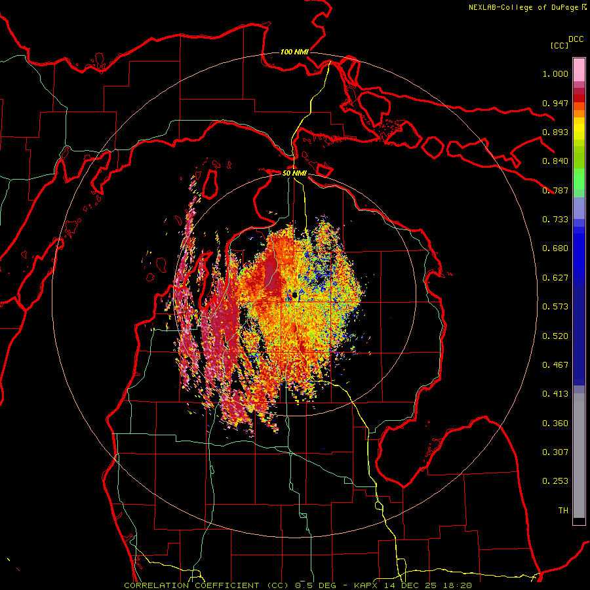590x590 pixels.
Task: Click the bright green color bar segment
Action: [579, 179]
